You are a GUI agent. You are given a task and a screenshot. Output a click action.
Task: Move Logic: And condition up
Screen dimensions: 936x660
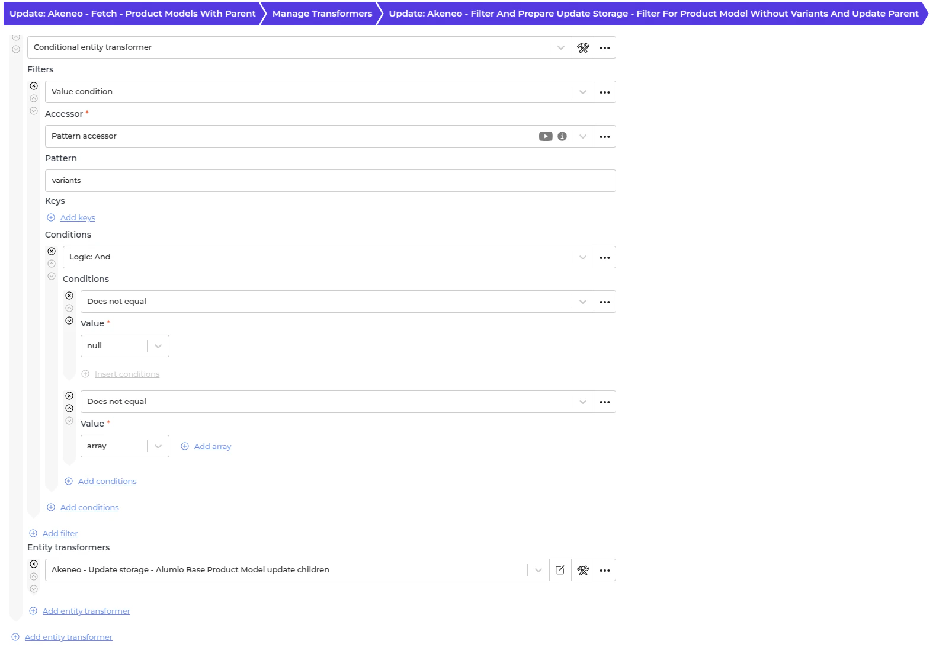pyautogui.click(x=52, y=264)
